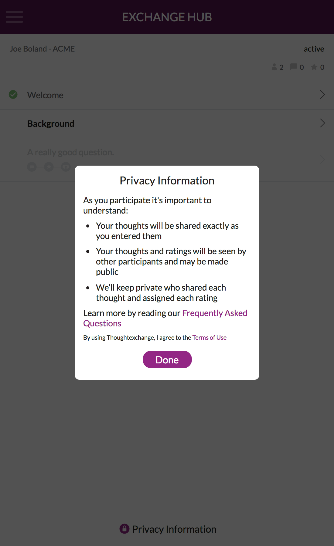Image resolution: width=334 pixels, height=546 pixels.
Task: Click the star step circle under the question
Action: pyautogui.click(x=49, y=167)
